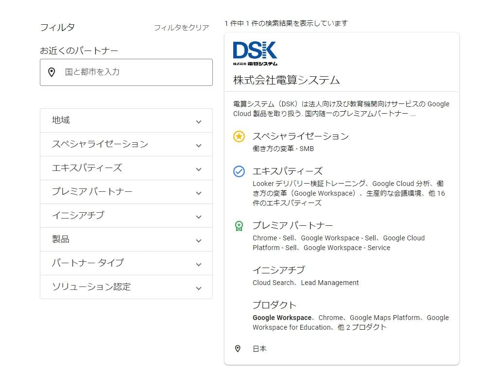Click the bold Google Workspace product text
This screenshot has width=498, height=371.
tap(282, 318)
